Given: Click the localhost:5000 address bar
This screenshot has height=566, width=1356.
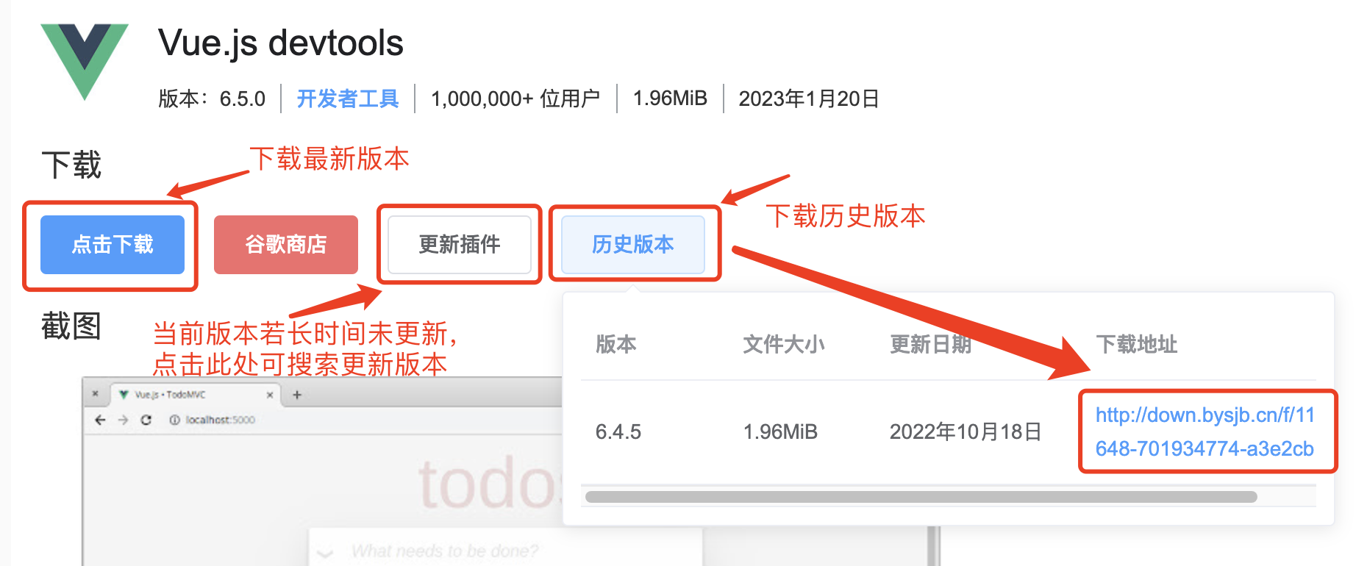Looking at the screenshot, I should 220,420.
